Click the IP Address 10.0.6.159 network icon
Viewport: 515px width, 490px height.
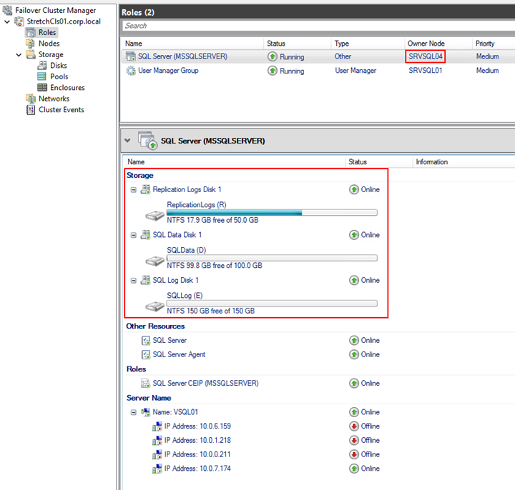(x=157, y=426)
